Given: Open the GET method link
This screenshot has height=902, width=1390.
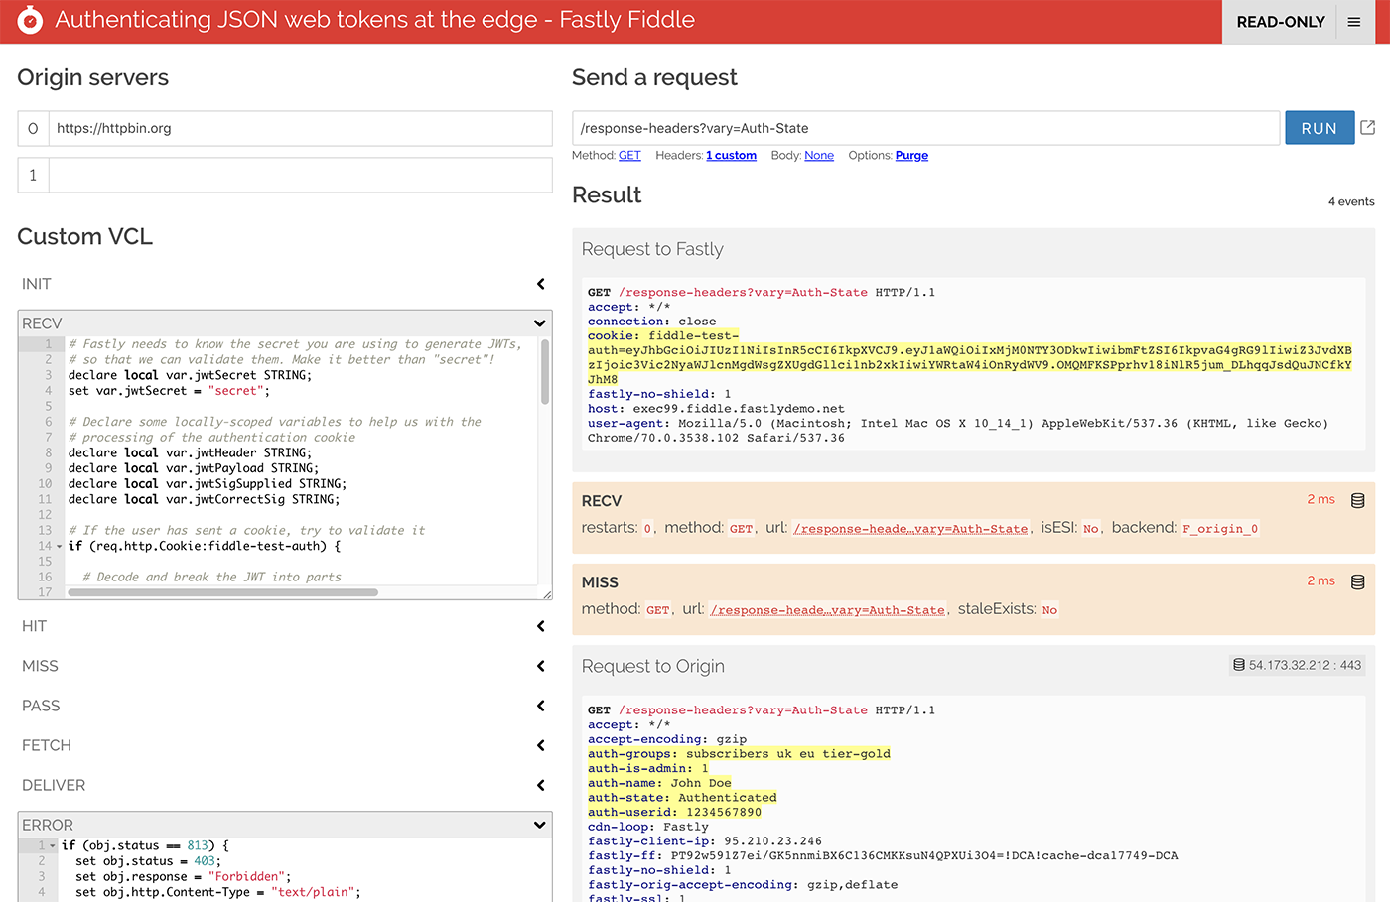Looking at the screenshot, I should click(629, 156).
